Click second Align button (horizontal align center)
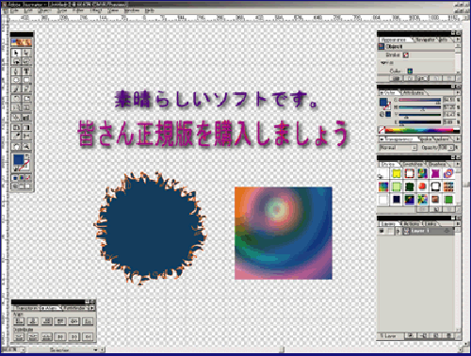Image resolution: width=471 pixels, height=356 pixels. 33,321
